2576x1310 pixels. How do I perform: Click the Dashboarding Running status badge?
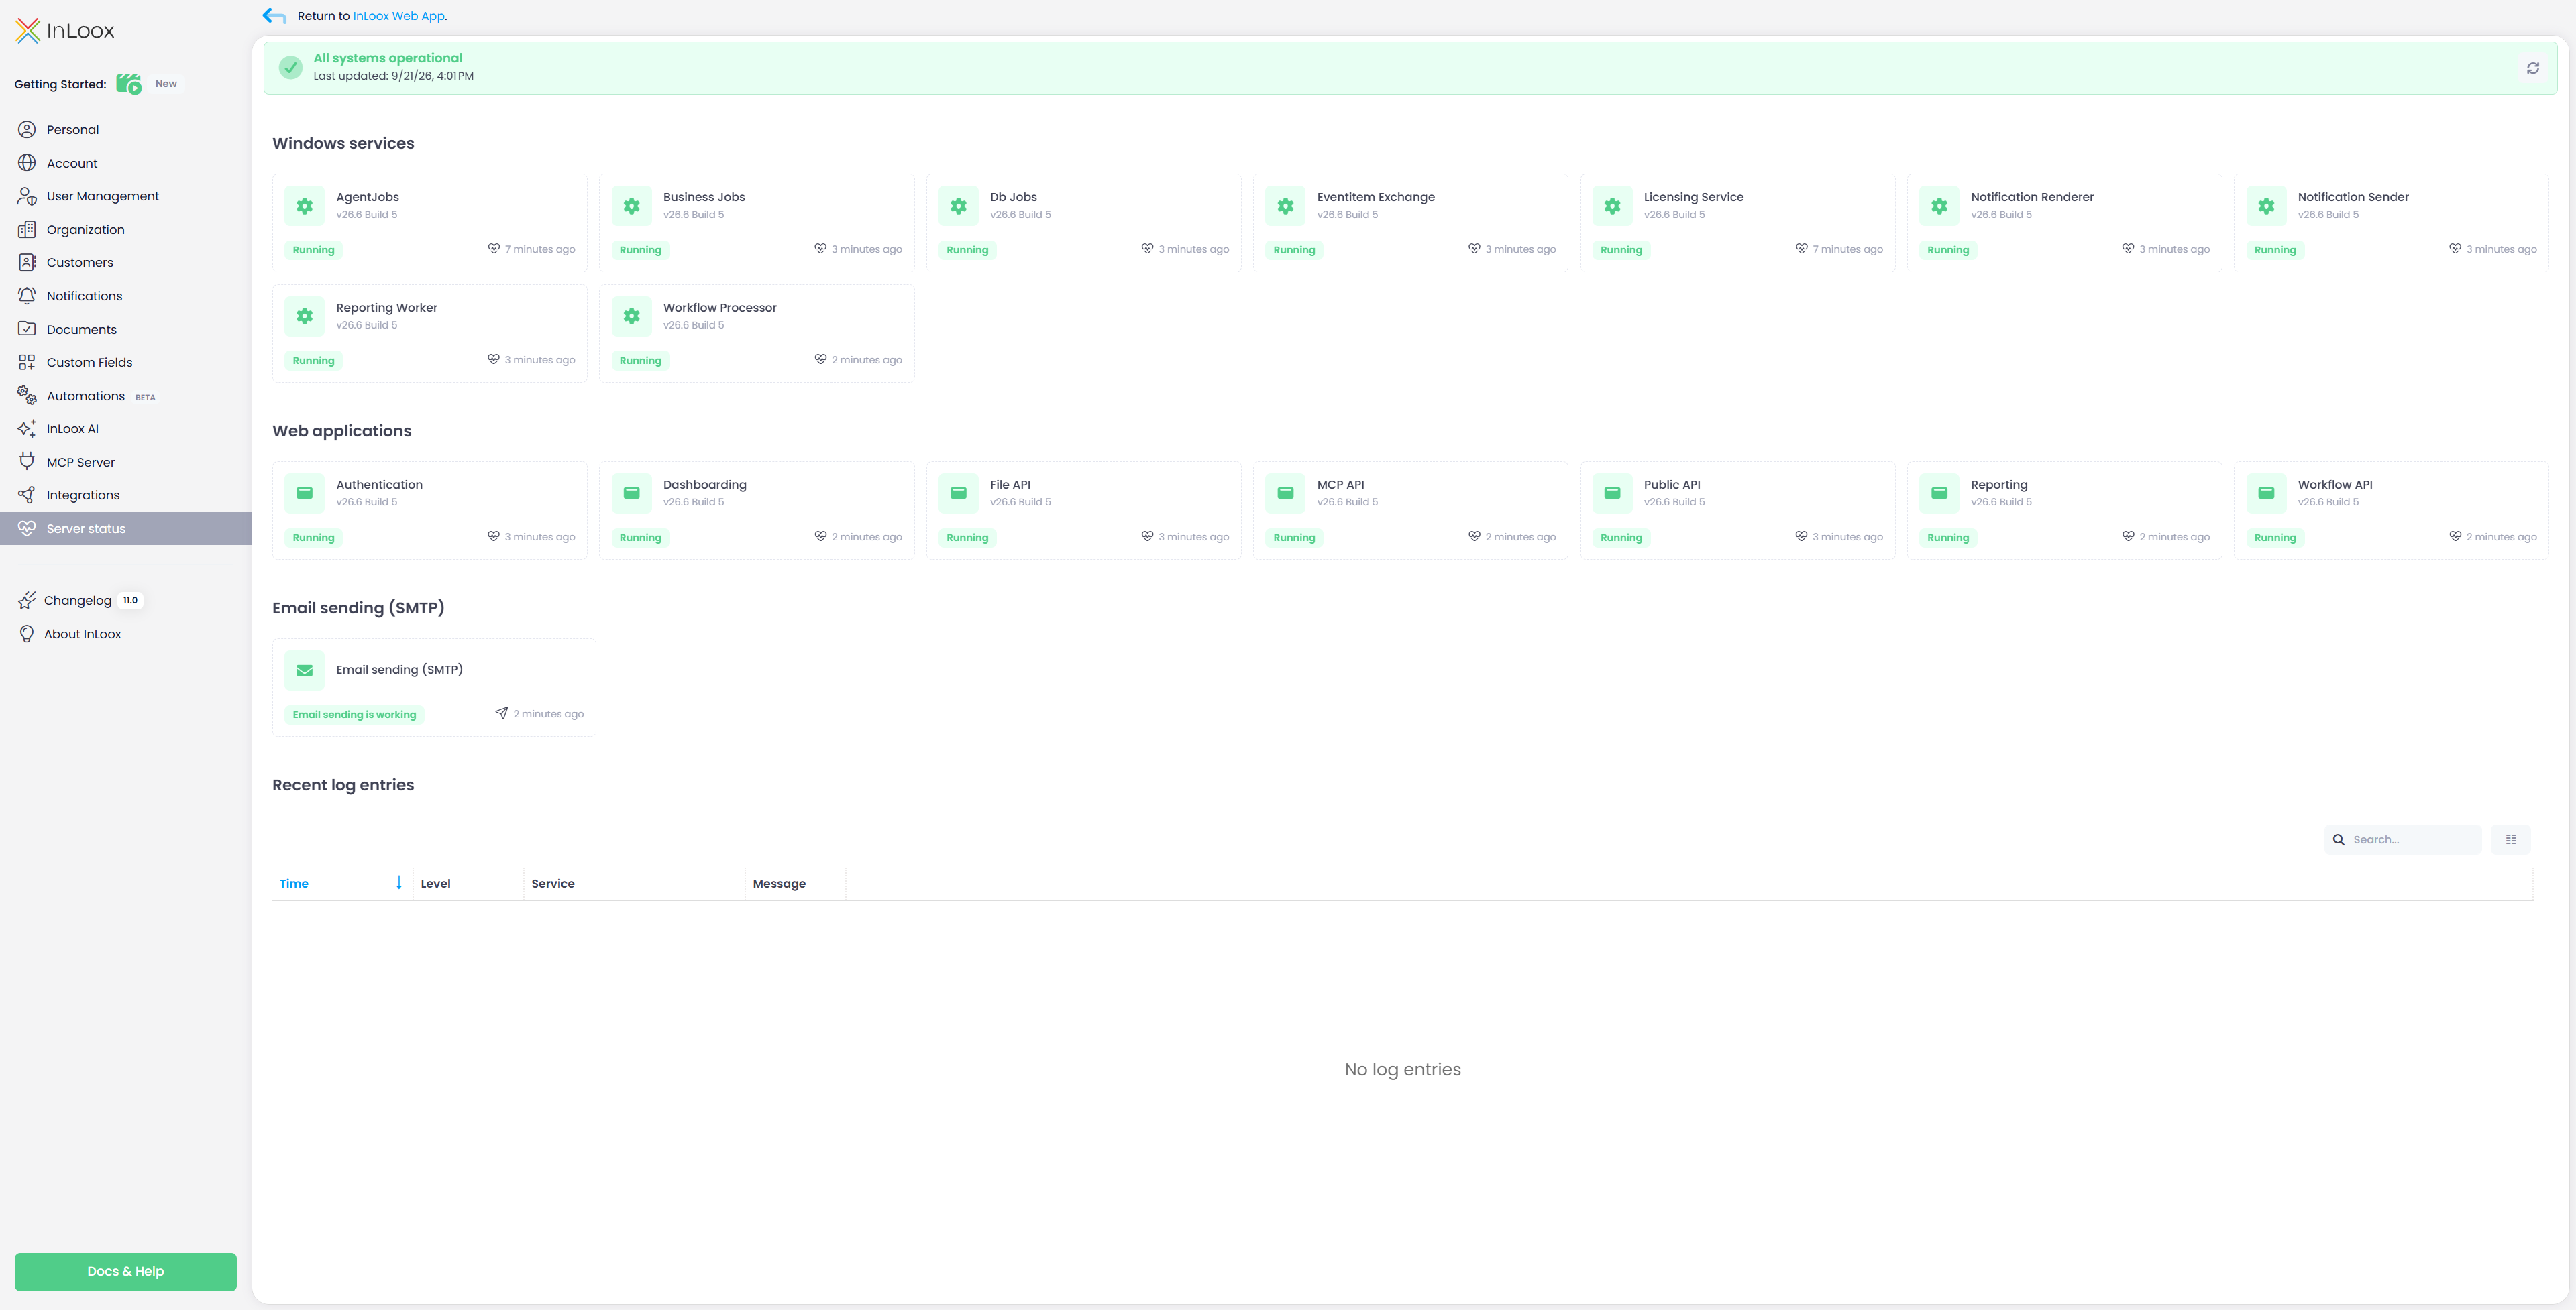tap(641, 538)
